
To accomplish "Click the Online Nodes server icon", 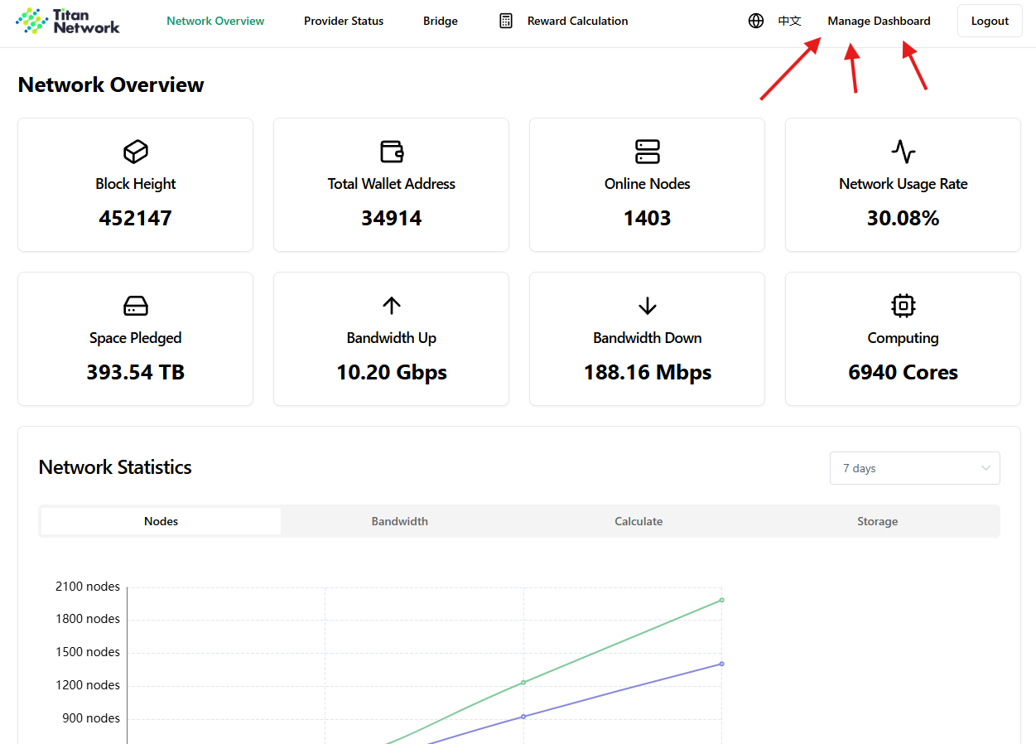I will click(648, 152).
